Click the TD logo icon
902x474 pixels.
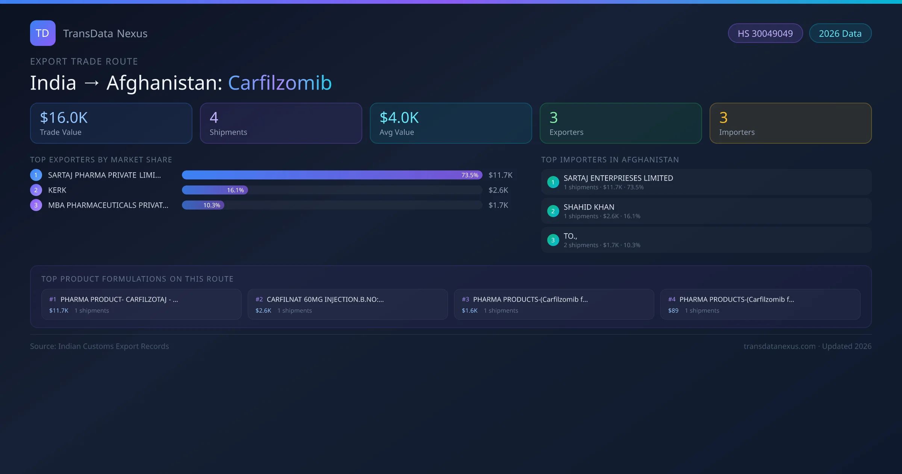(42, 33)
